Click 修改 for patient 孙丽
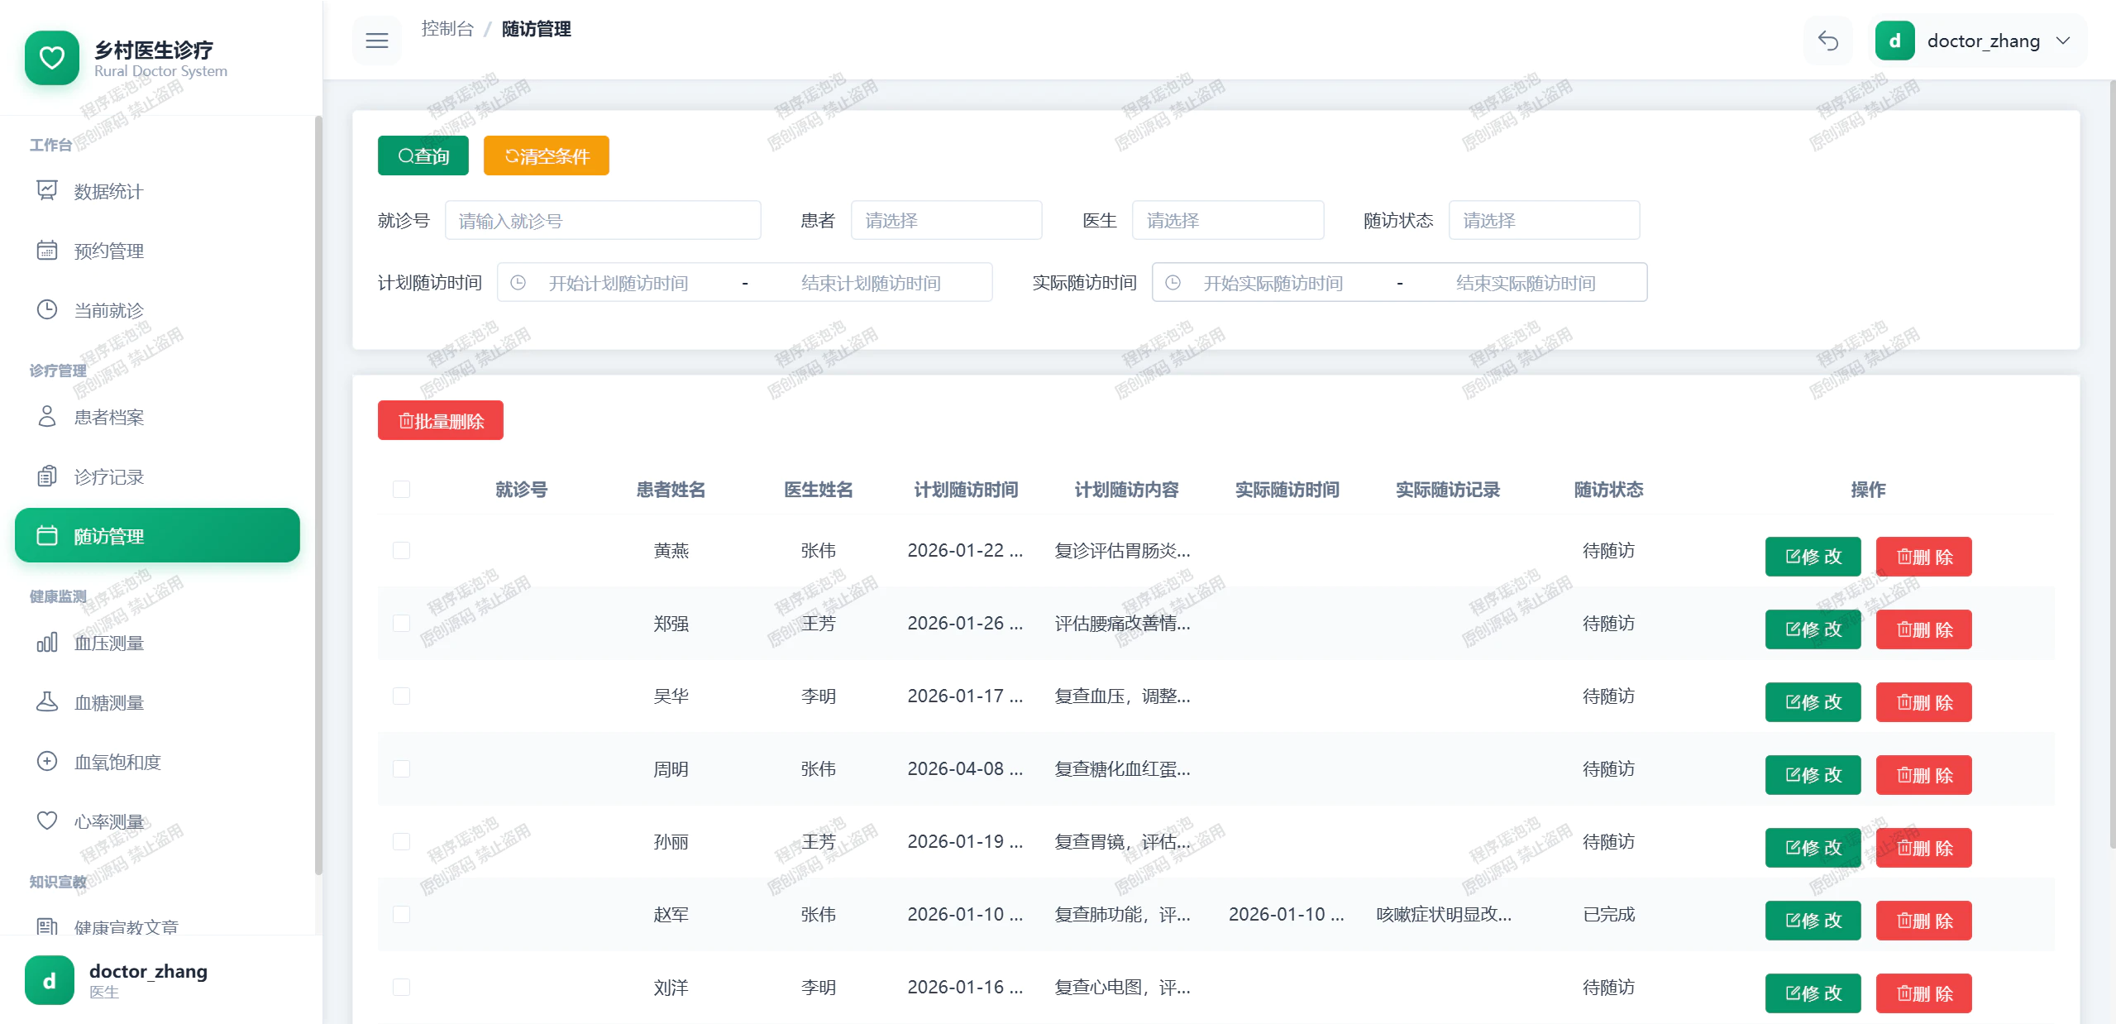The width and height of the screenshot is (2116, 1024). pyautogui.click(x=1813, y=848)
